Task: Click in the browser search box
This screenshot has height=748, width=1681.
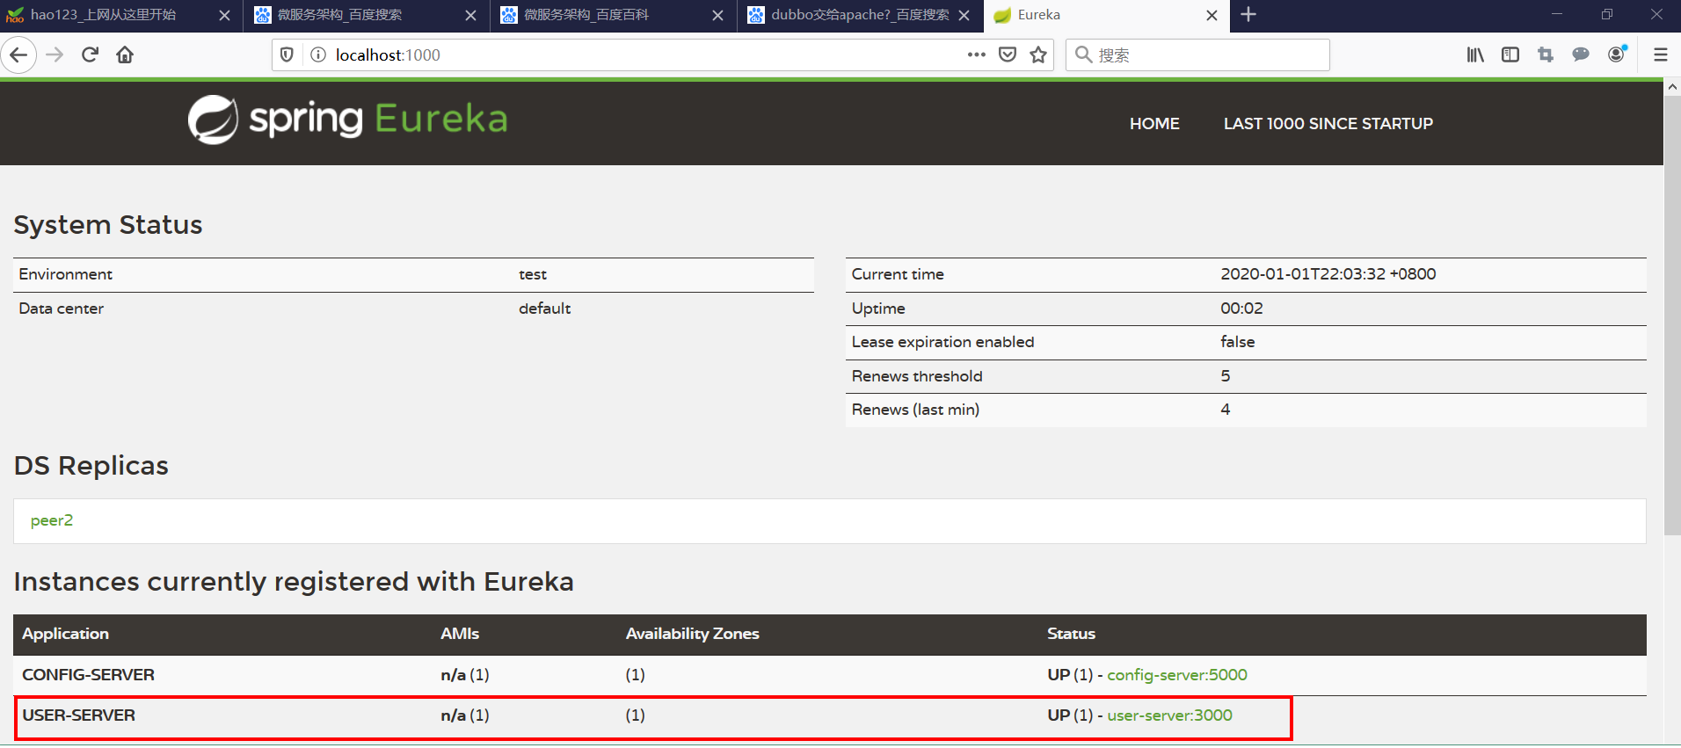Action: 1197,54
